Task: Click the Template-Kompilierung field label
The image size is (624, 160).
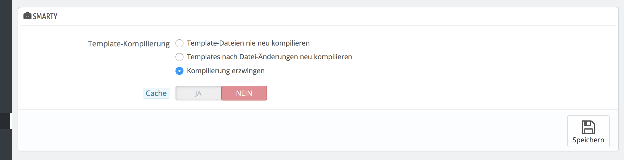Action: (129, 44)
